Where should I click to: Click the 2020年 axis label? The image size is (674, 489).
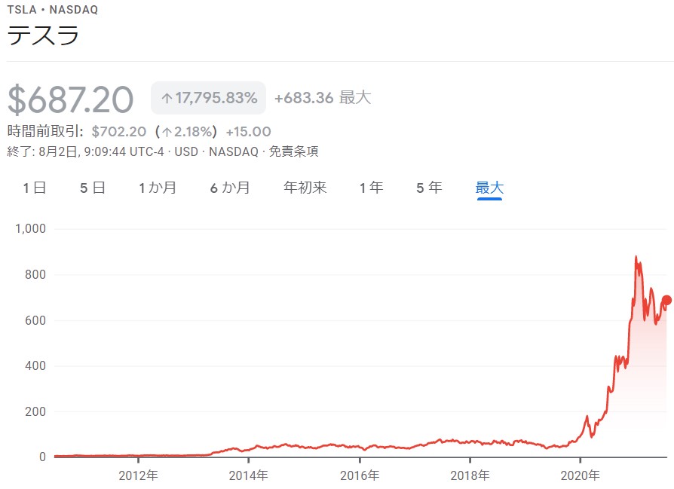tap(581, 475)
